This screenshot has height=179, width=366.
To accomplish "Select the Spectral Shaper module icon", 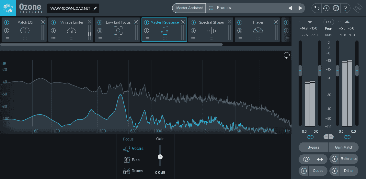I will pyautogui.click(x=212, y=30).
